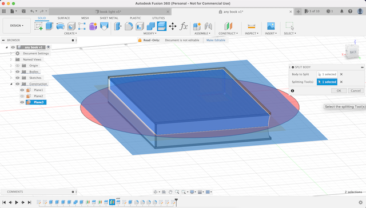
Task: Jump to the timeline start
Action: (4, 202)
